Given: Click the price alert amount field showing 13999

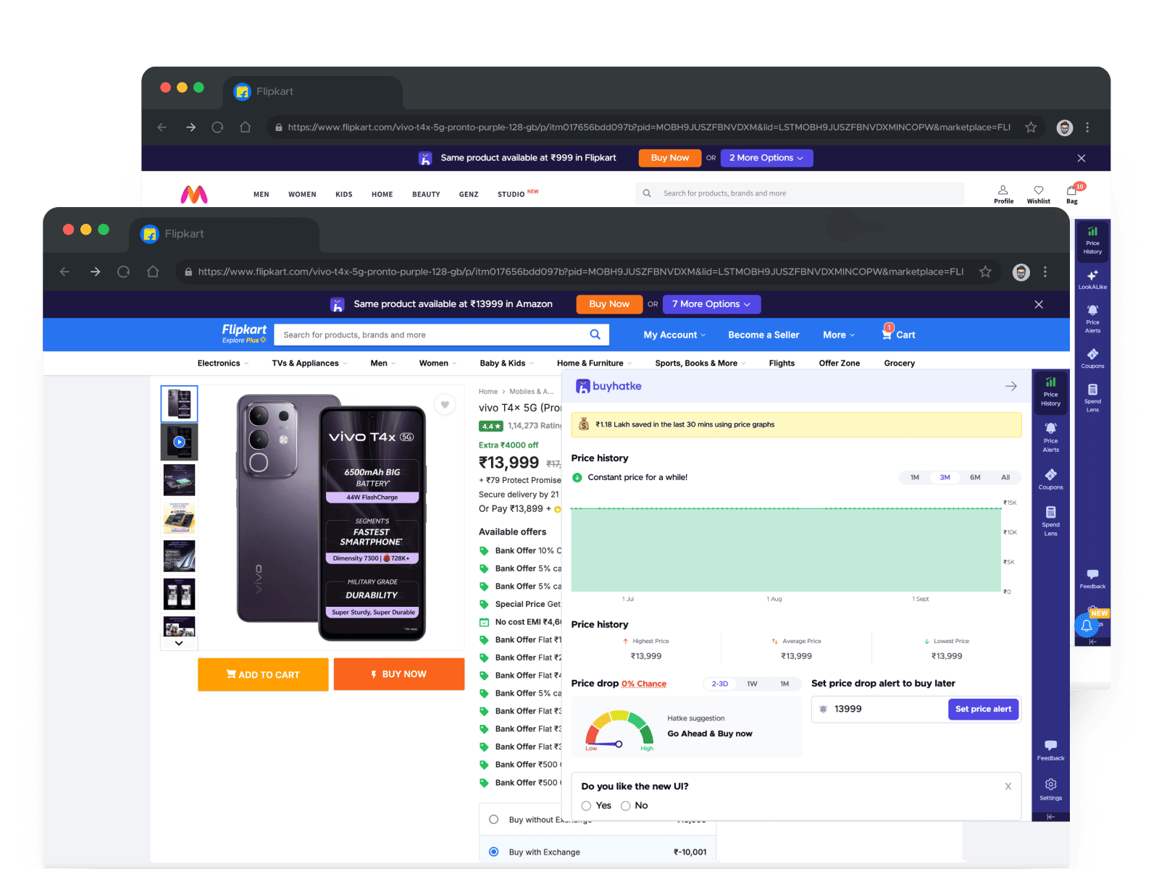Looking at the screenshot, I should (880, 709).
